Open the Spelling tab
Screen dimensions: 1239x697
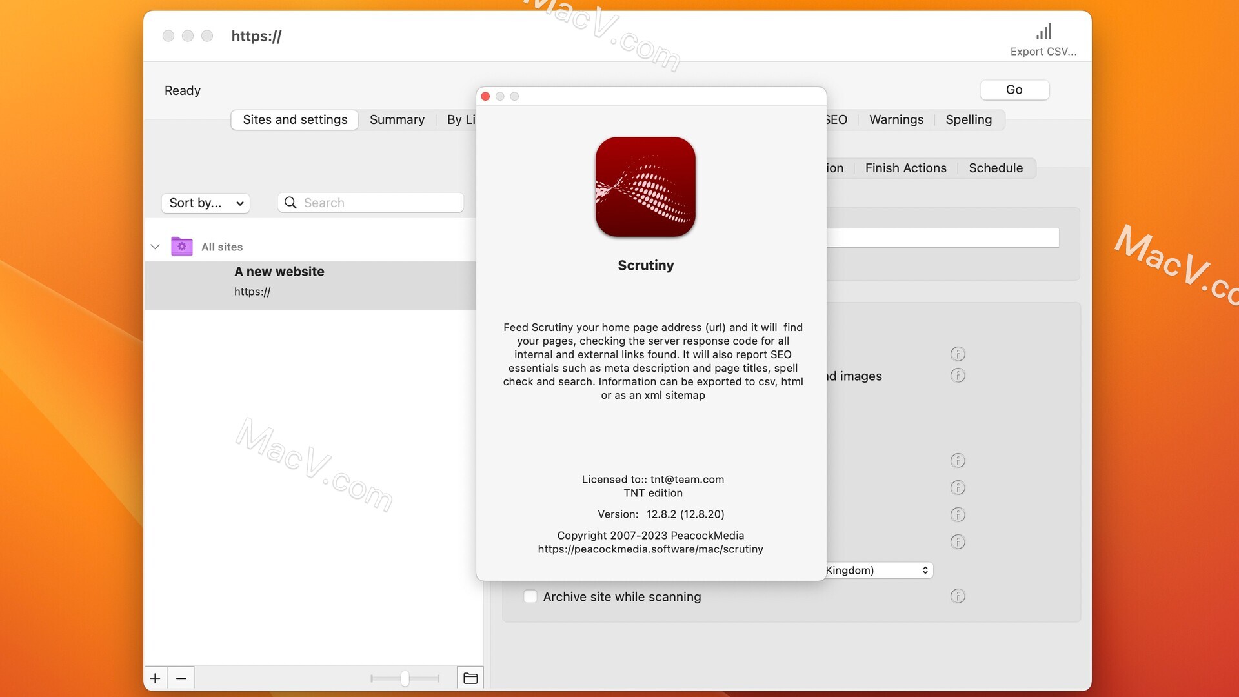click(x=969, y=120)
